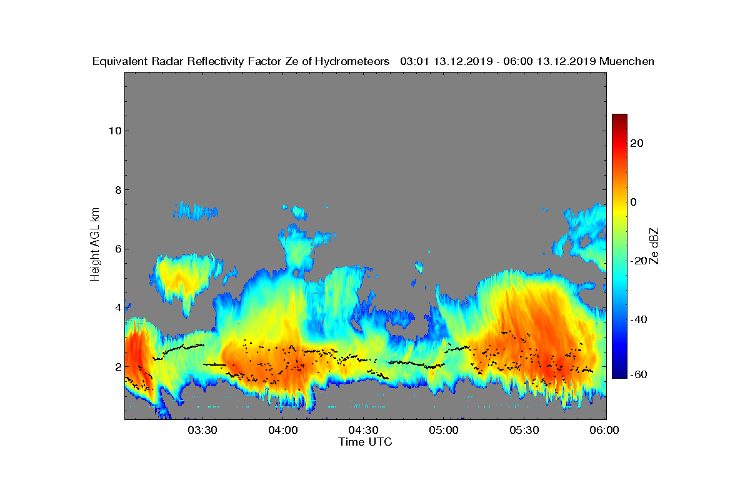Click the dark red top of the colorbar
This screenshot has width=750, height=500.
619,117
